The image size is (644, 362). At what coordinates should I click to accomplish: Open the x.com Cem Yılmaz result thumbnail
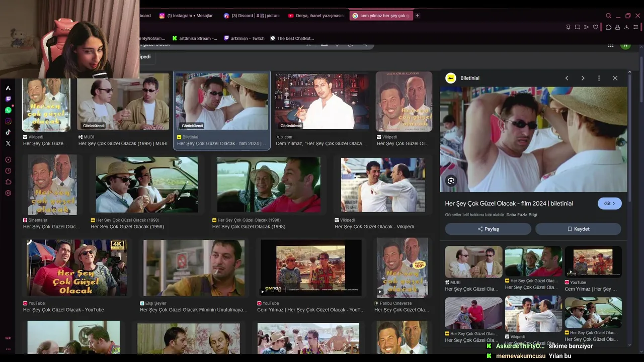(321, 102)
